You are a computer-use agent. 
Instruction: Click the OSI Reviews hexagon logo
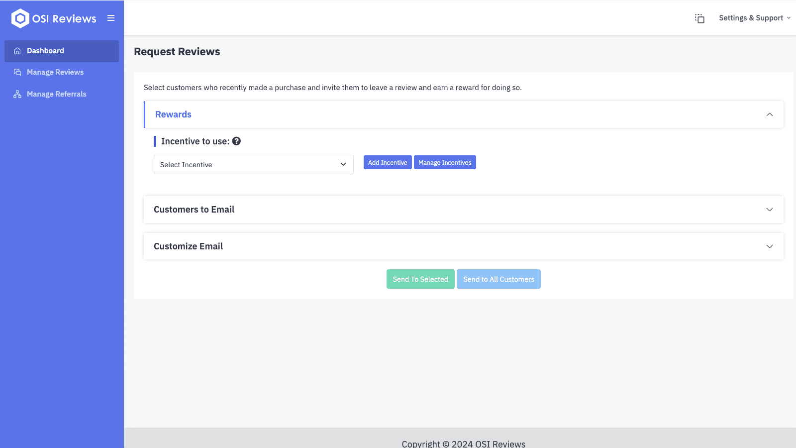point(20,18)
